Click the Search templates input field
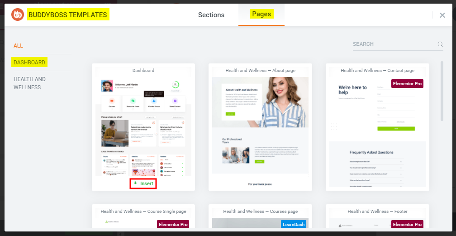 coord(394,44)
